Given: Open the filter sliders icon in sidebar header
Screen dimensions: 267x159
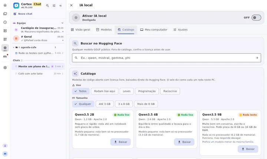Looking at the screenshot, I should (54, 6).
